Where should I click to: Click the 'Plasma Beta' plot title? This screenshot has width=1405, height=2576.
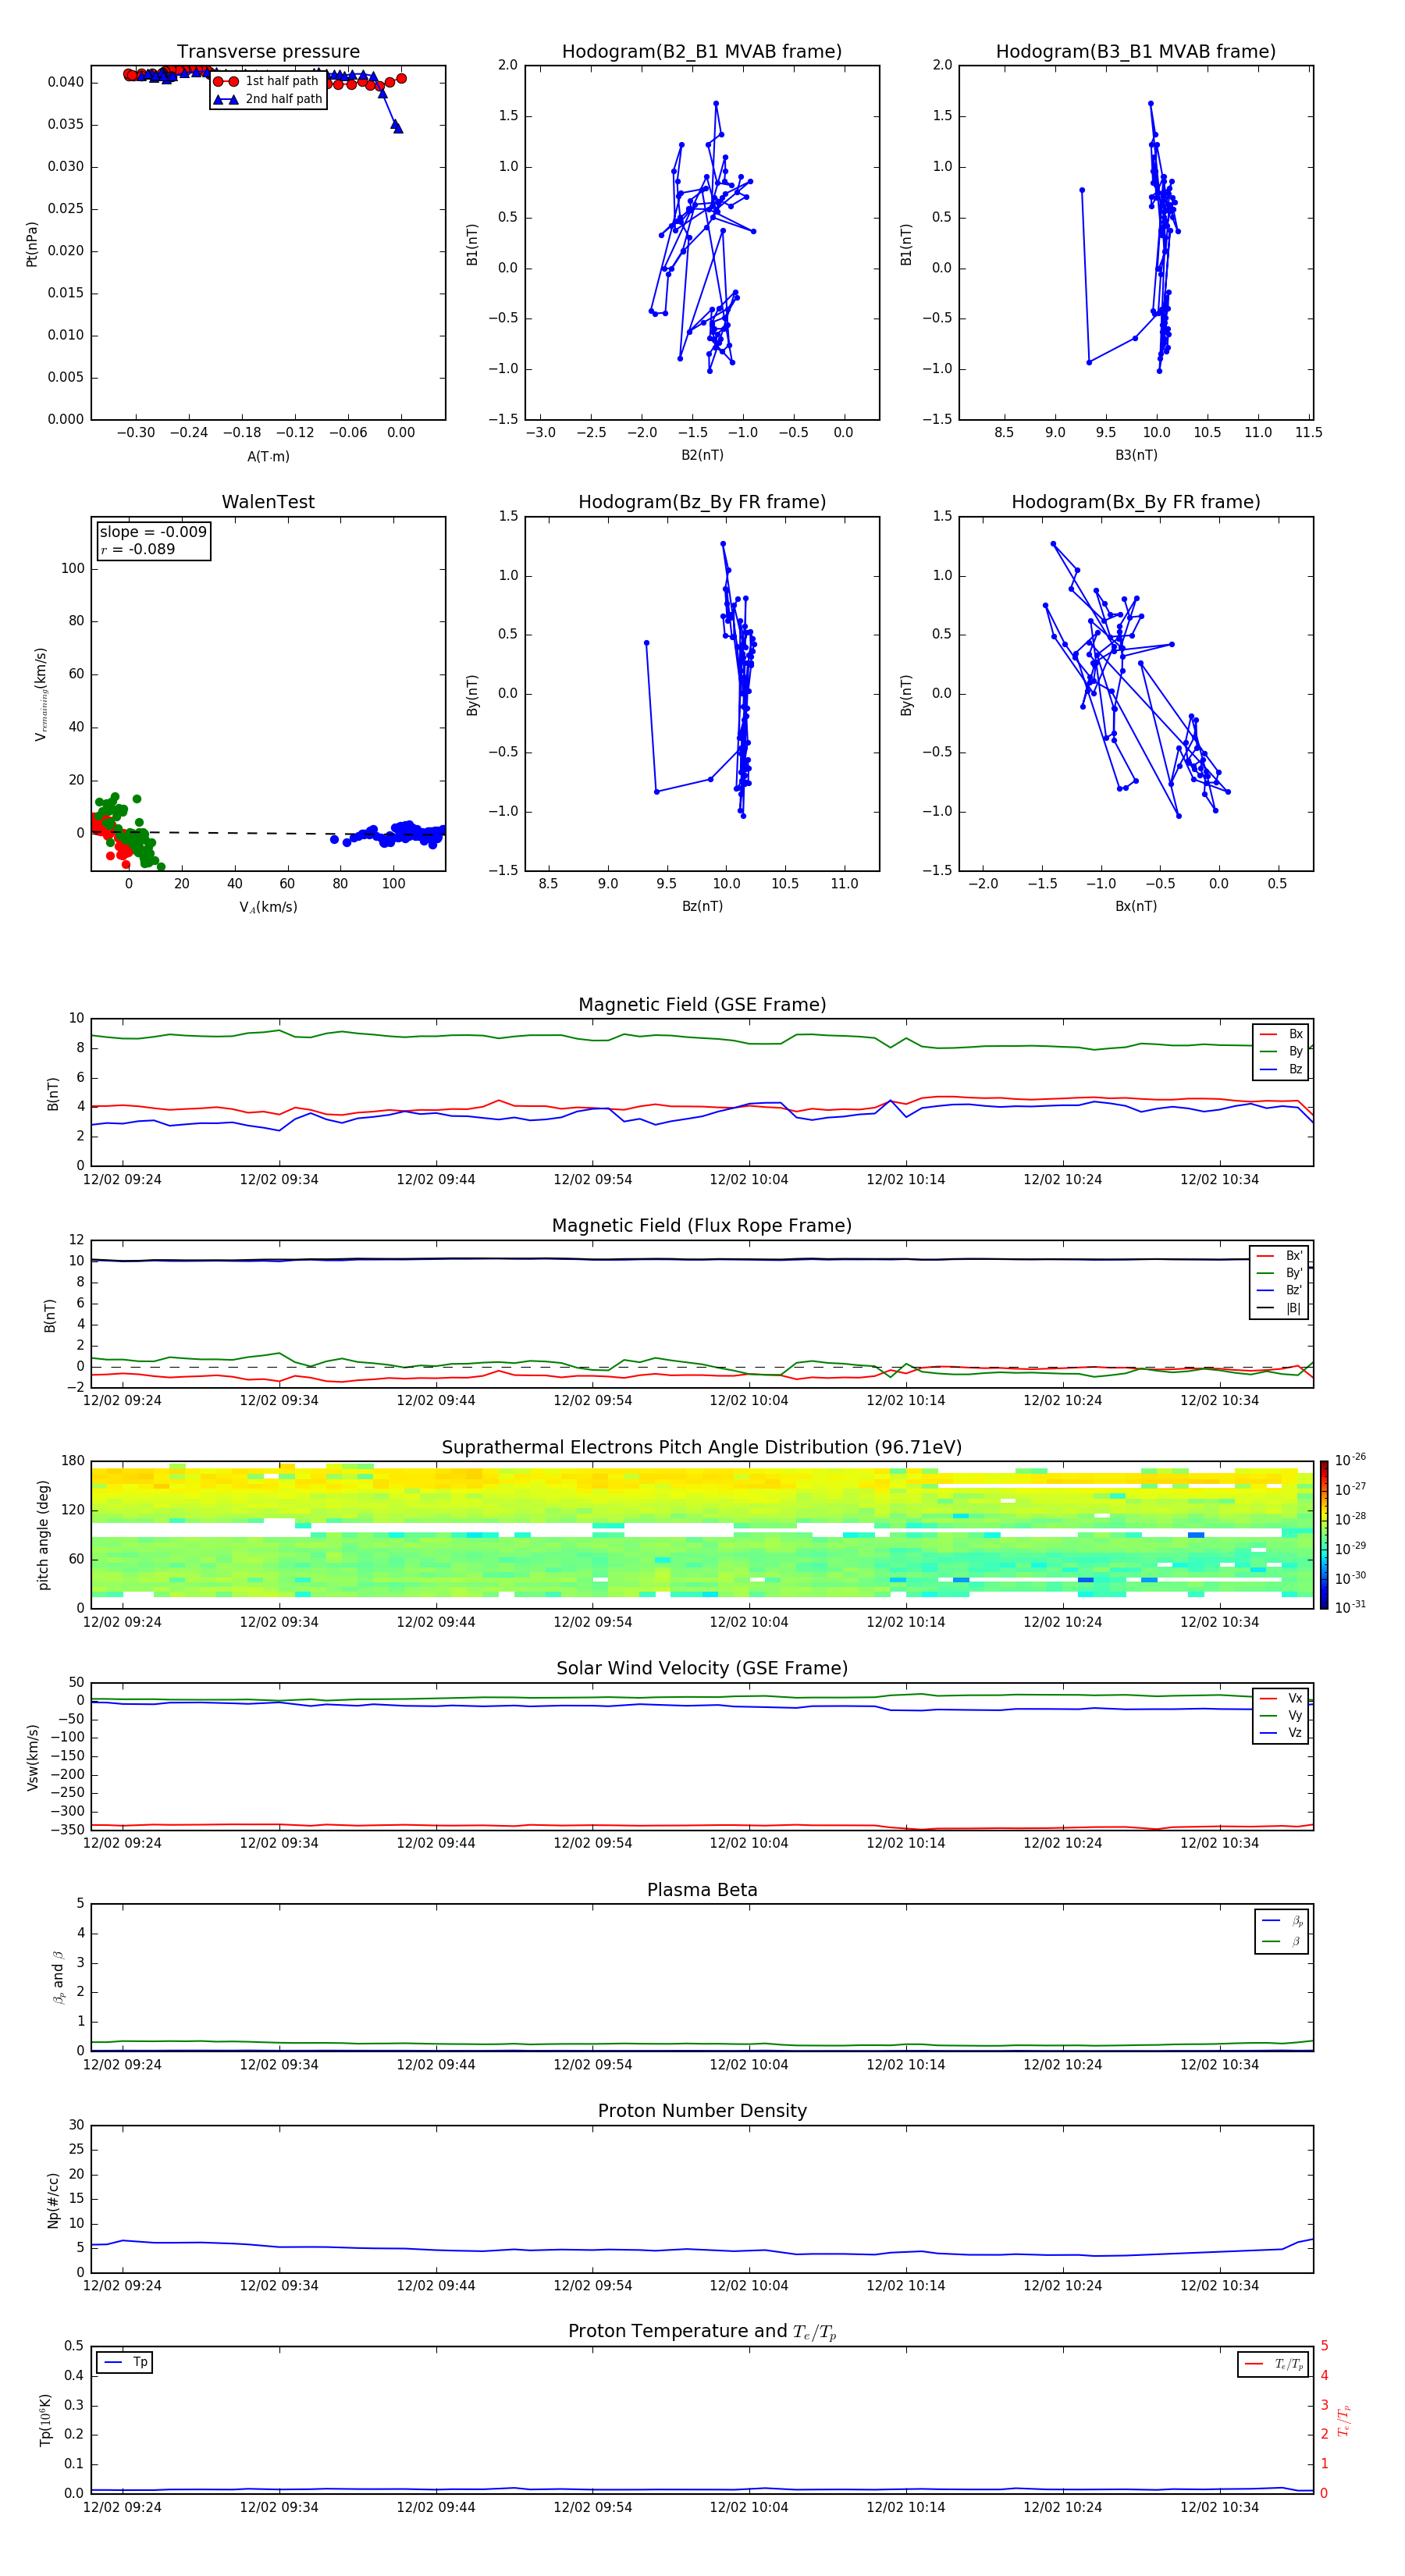[x=702, y=1890]
